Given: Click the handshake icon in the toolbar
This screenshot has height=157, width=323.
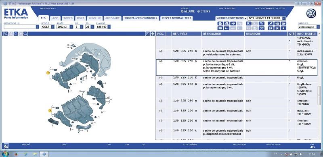Looking at the screenshot, I should 233,23.
